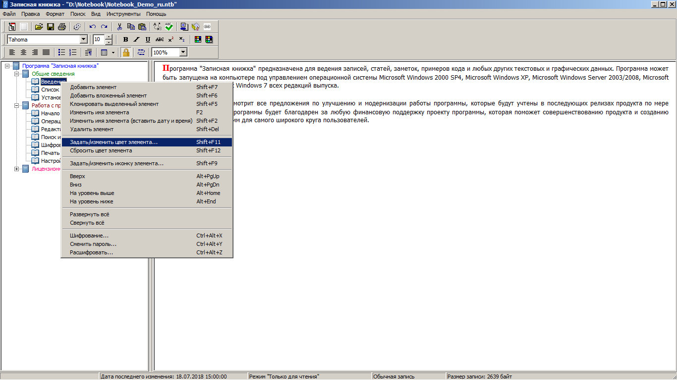The image size is (677, 380).
Task: Increase font size with up spinner
Action: point(109,37)
